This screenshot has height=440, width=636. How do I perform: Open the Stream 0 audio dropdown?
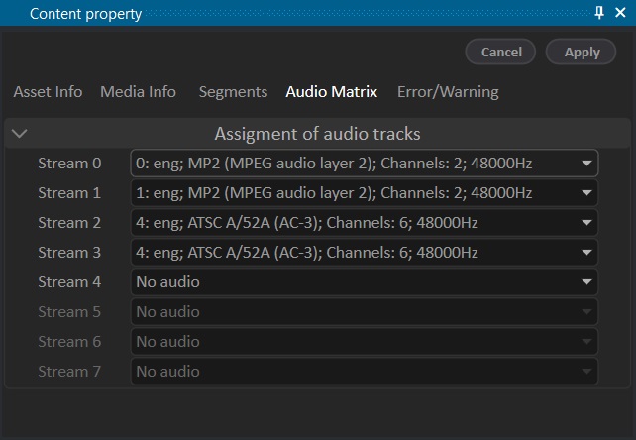(x=365, y=164)
